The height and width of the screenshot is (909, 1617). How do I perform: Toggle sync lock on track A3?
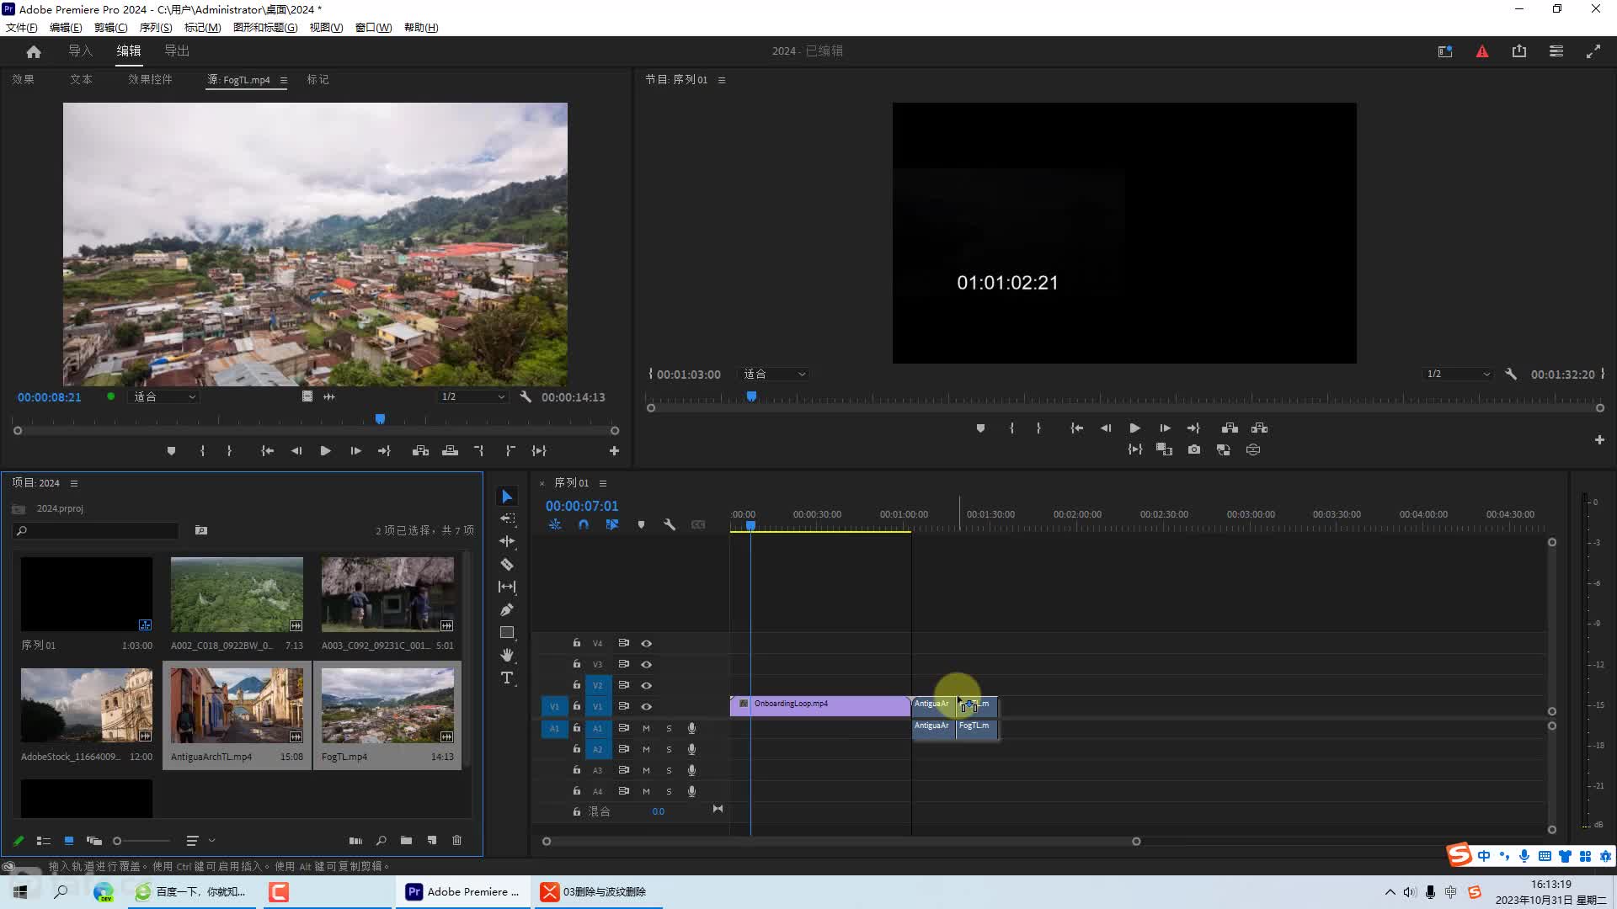pos(624,770)
